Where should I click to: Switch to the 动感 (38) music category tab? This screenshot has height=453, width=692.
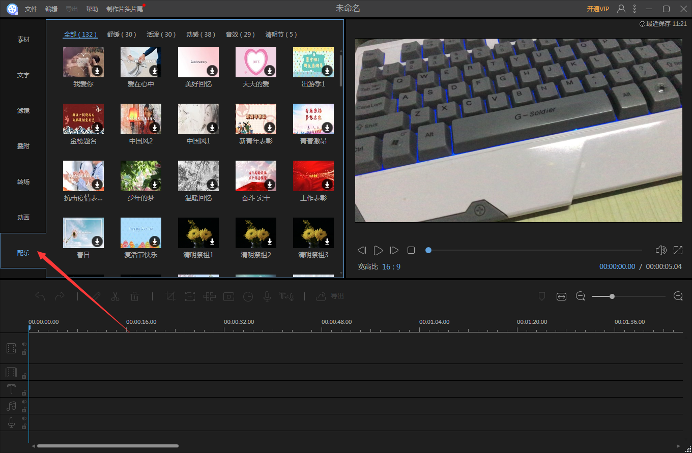point(200,35)
